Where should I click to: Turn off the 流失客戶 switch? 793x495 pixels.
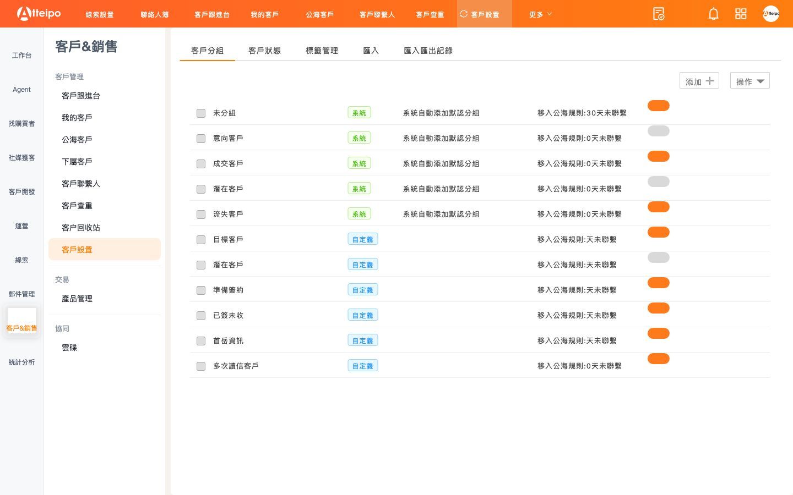tap(659, 207)
